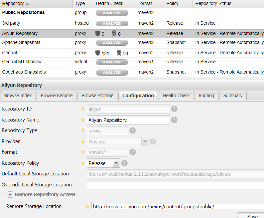Click the maven1 format in Central M1 shadow row

pos(146,62)
